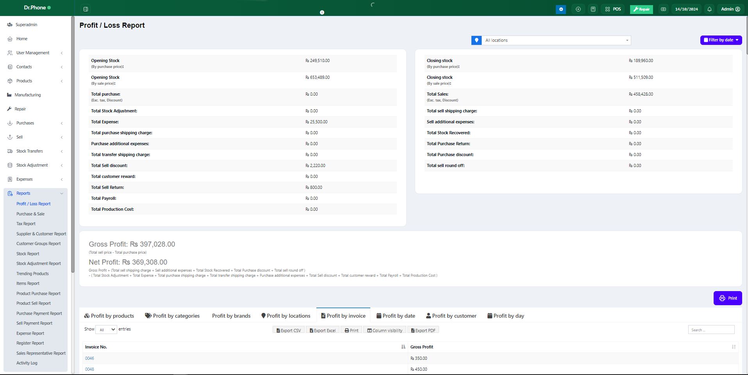Screen dimensions: 748x375
Task: Click the circled plus icon in header
Action: tap(578, 9)
